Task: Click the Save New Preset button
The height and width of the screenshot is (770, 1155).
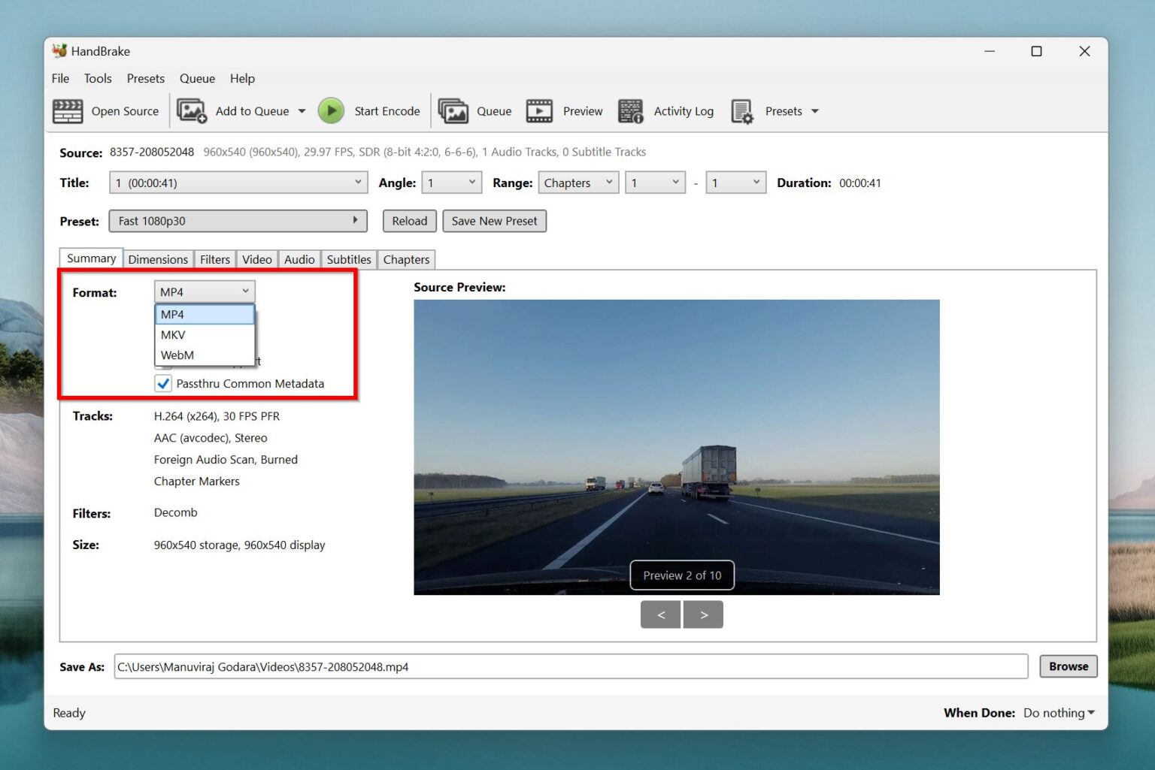Action: click(494, 221)
